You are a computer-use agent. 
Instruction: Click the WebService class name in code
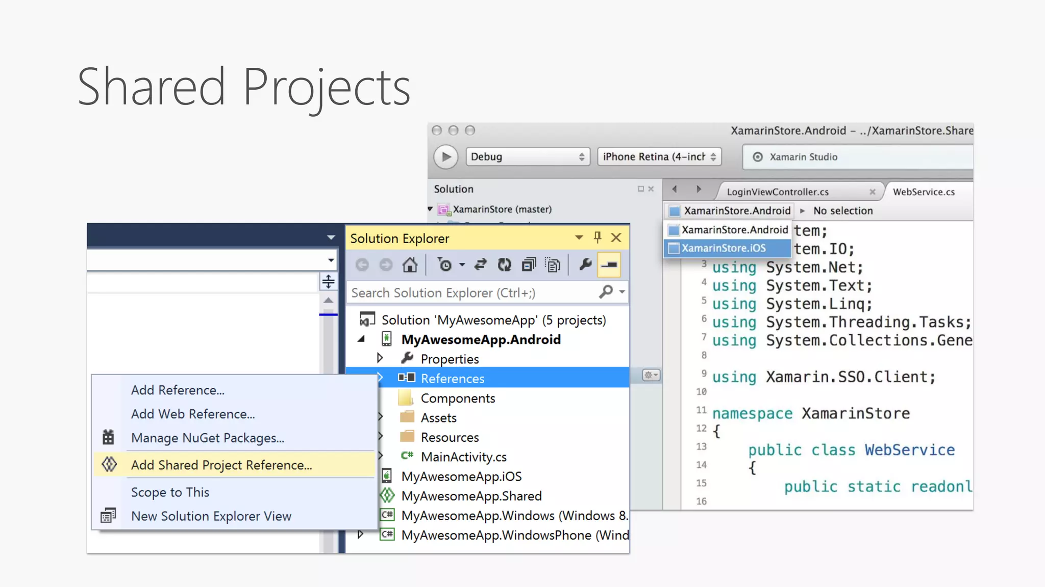pos(909,450)
